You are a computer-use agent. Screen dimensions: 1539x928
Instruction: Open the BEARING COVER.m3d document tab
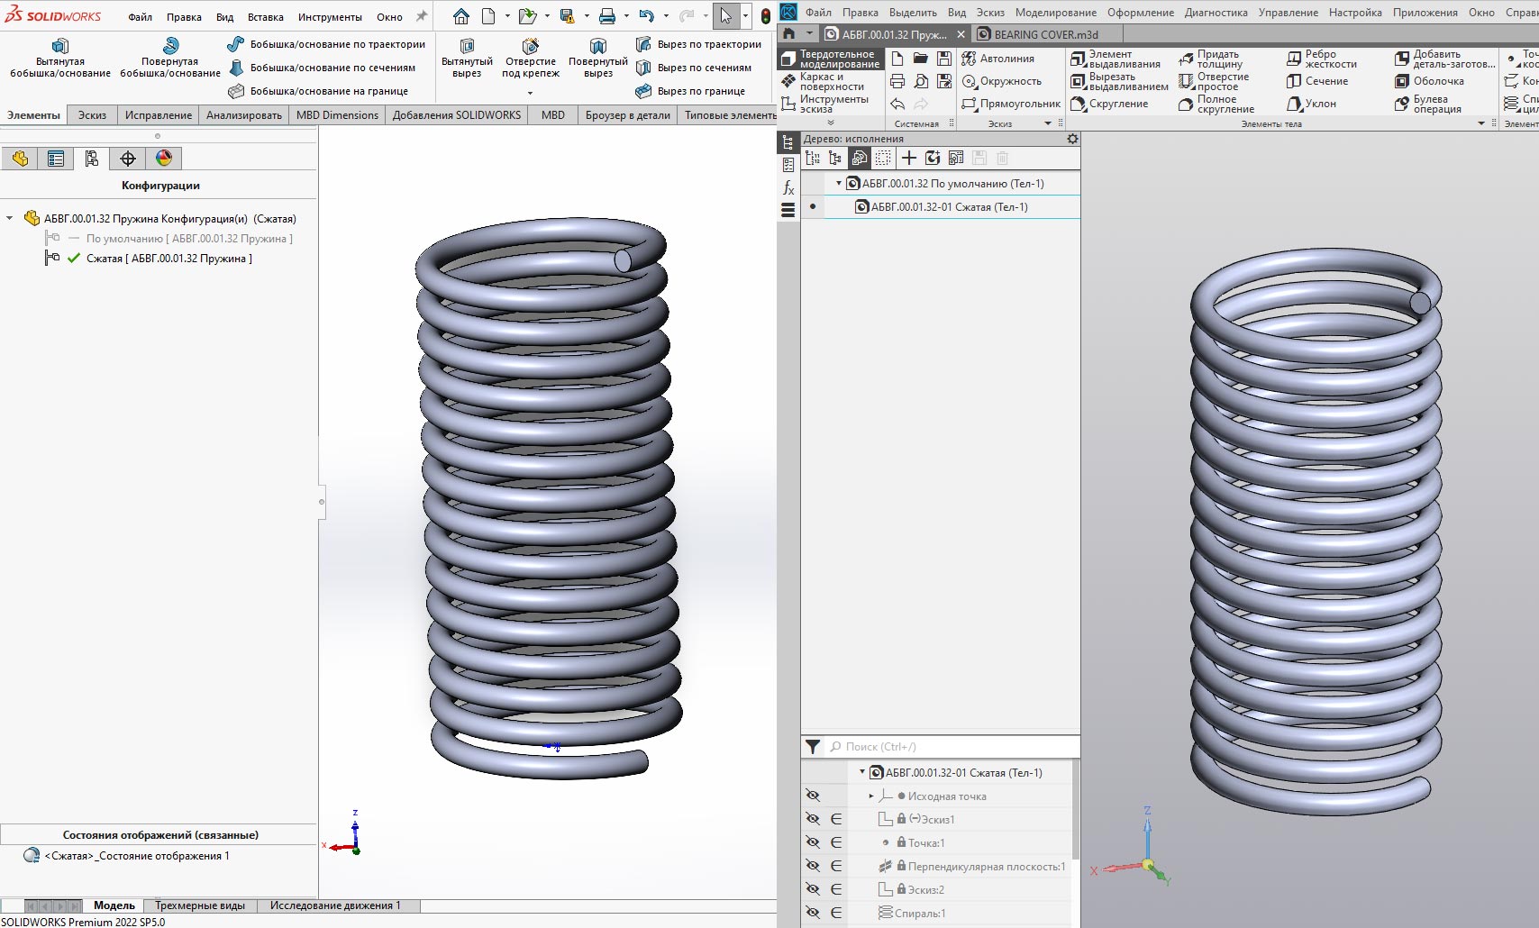1045,34
